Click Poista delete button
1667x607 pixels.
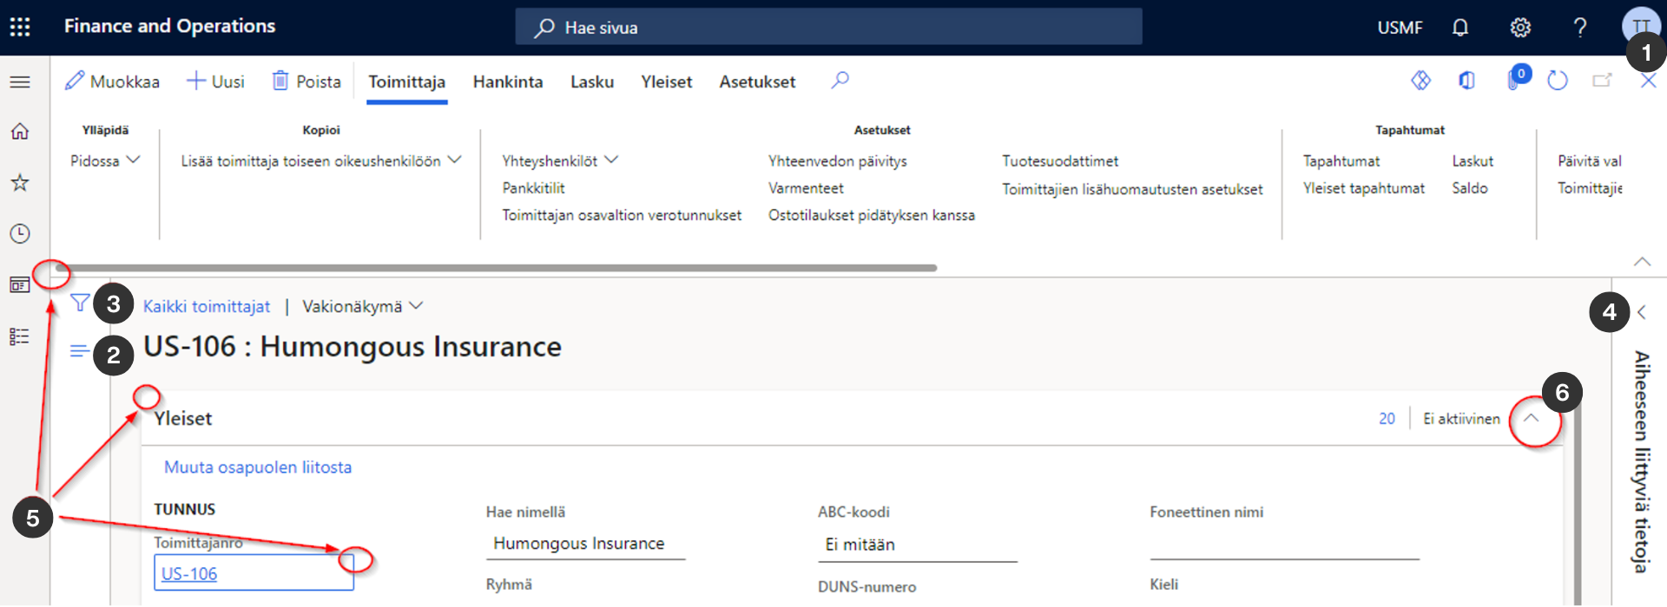pyautogui.click(x=306, y=82)
